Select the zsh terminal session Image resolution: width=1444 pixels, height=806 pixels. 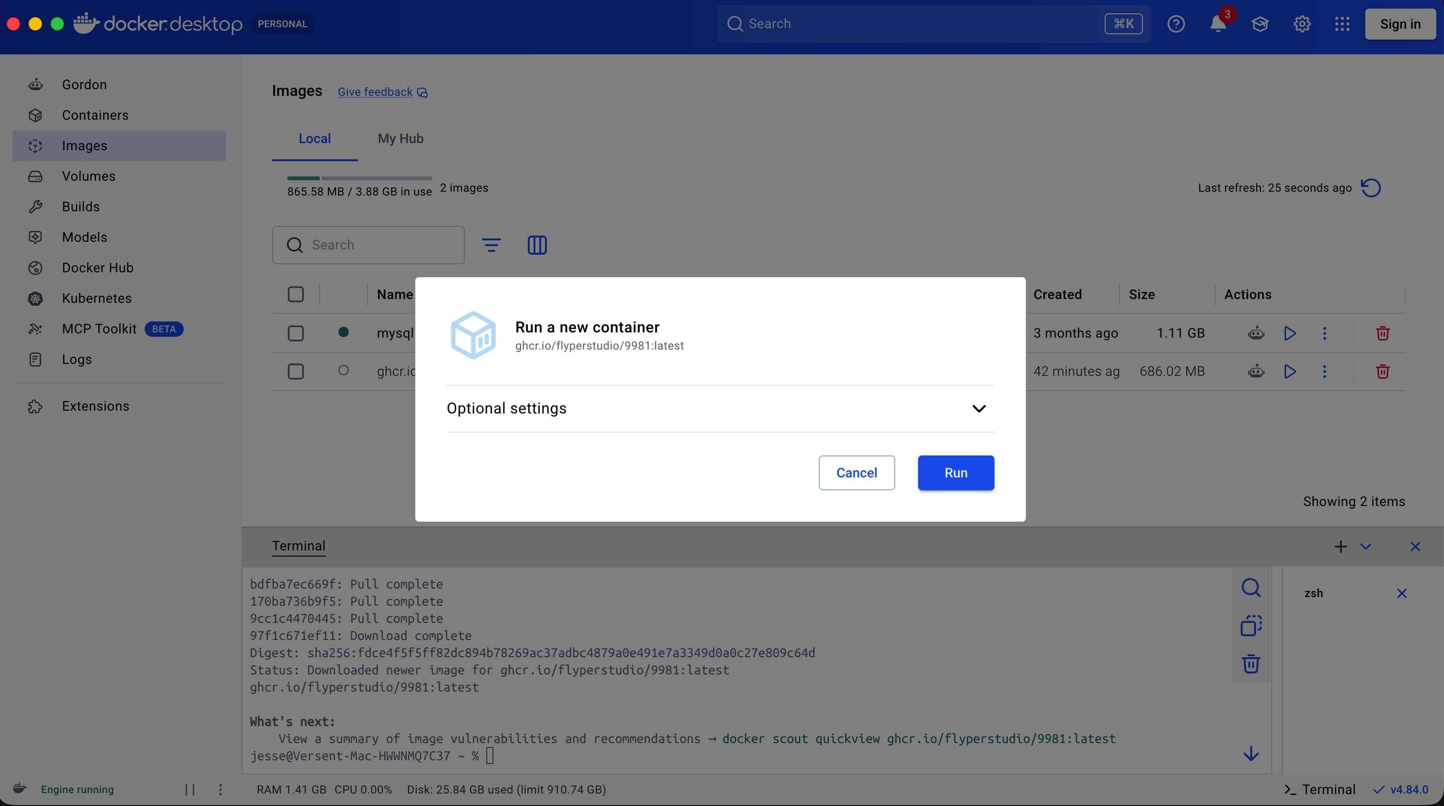(x=1313, y=593)
